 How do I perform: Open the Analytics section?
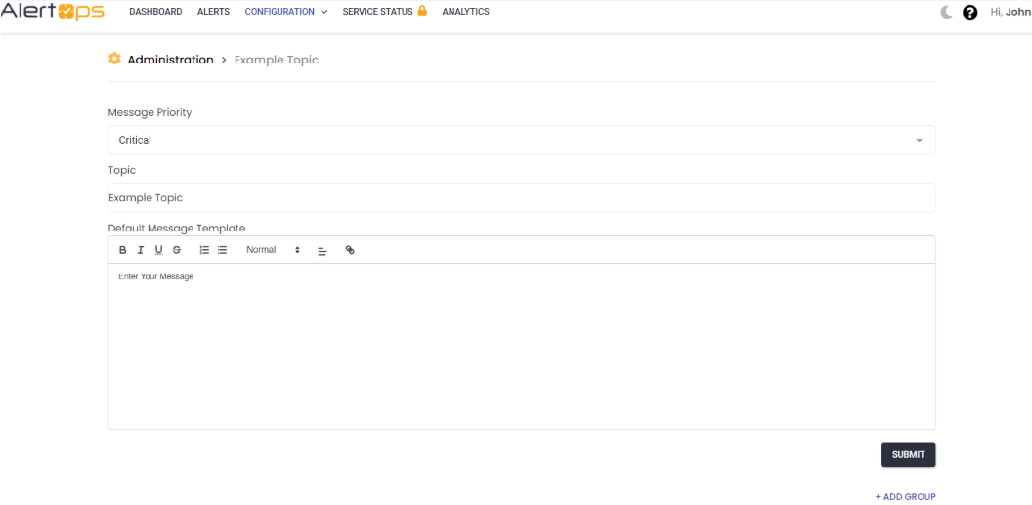click(465, 12)
